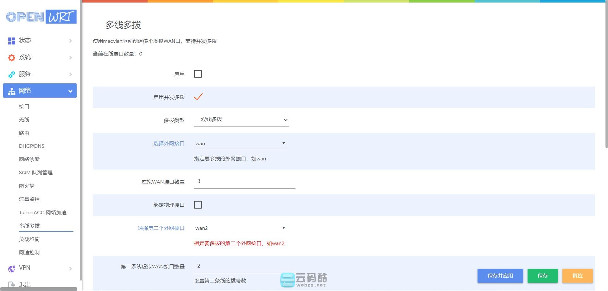Screen dimensions: 608x291
Task: Go to the 防火墙 menu item
Action: coord(27,186)
